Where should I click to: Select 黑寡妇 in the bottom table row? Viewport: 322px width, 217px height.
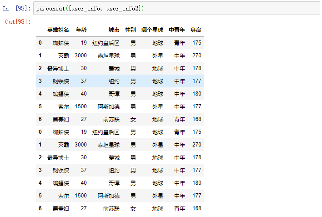tap(61, 208)
